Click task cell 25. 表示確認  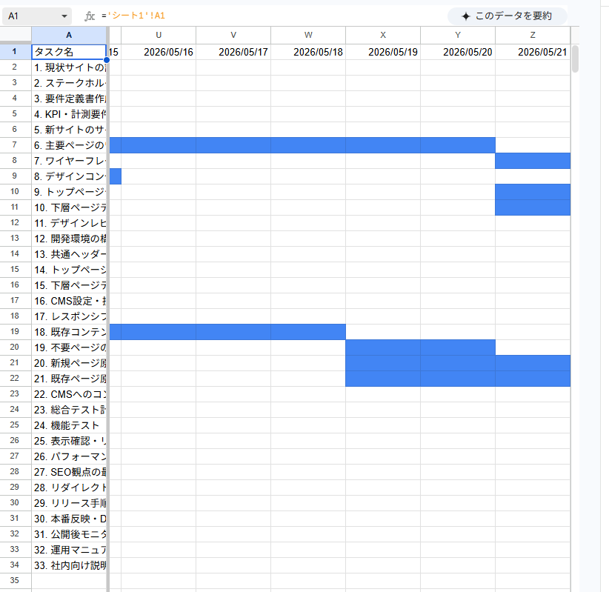[x=69, y=441]
